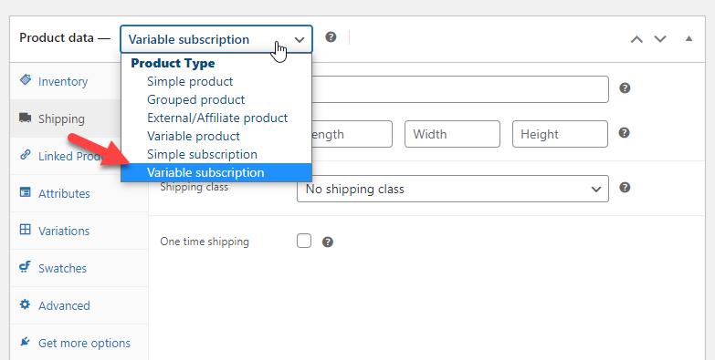Open the Variable subscription product type dropdown
This screenshot has width=715, height=360.
[216, 39]
